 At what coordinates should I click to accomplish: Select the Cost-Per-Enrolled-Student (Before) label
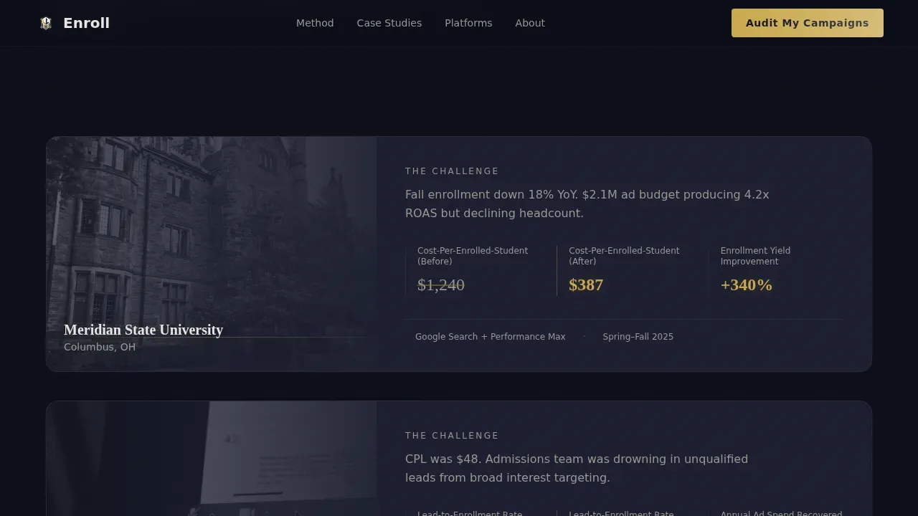coord(473,256)
